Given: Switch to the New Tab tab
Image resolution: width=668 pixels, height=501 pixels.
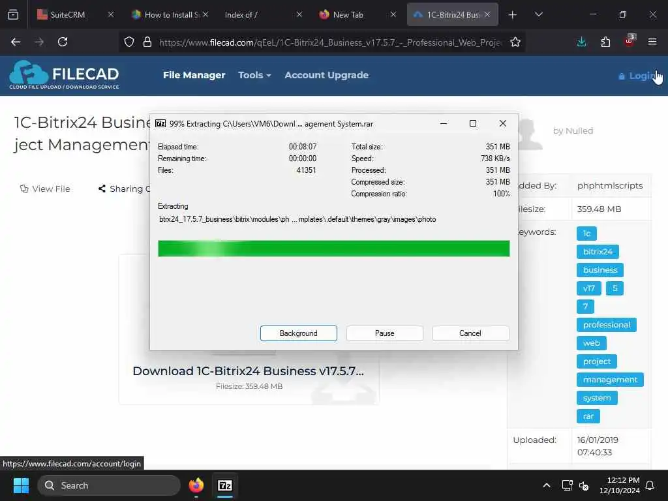Looking at the screenshot, I should pos(350,14).
